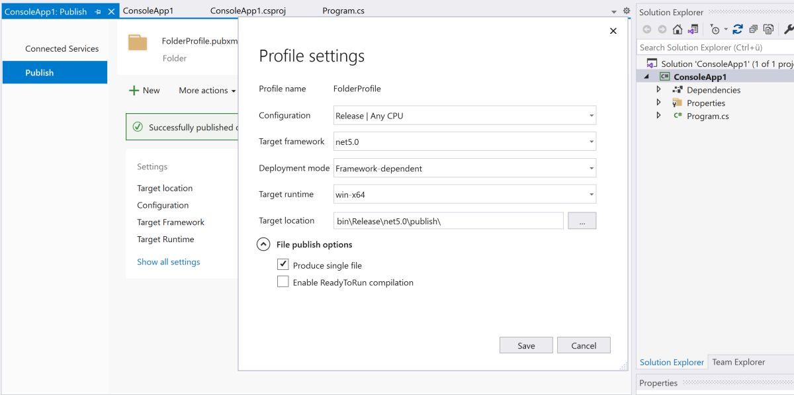Click the Target Framework settings label
Image resolution: width=794 pixels, height=395 pixels.
tap(171, 222)
